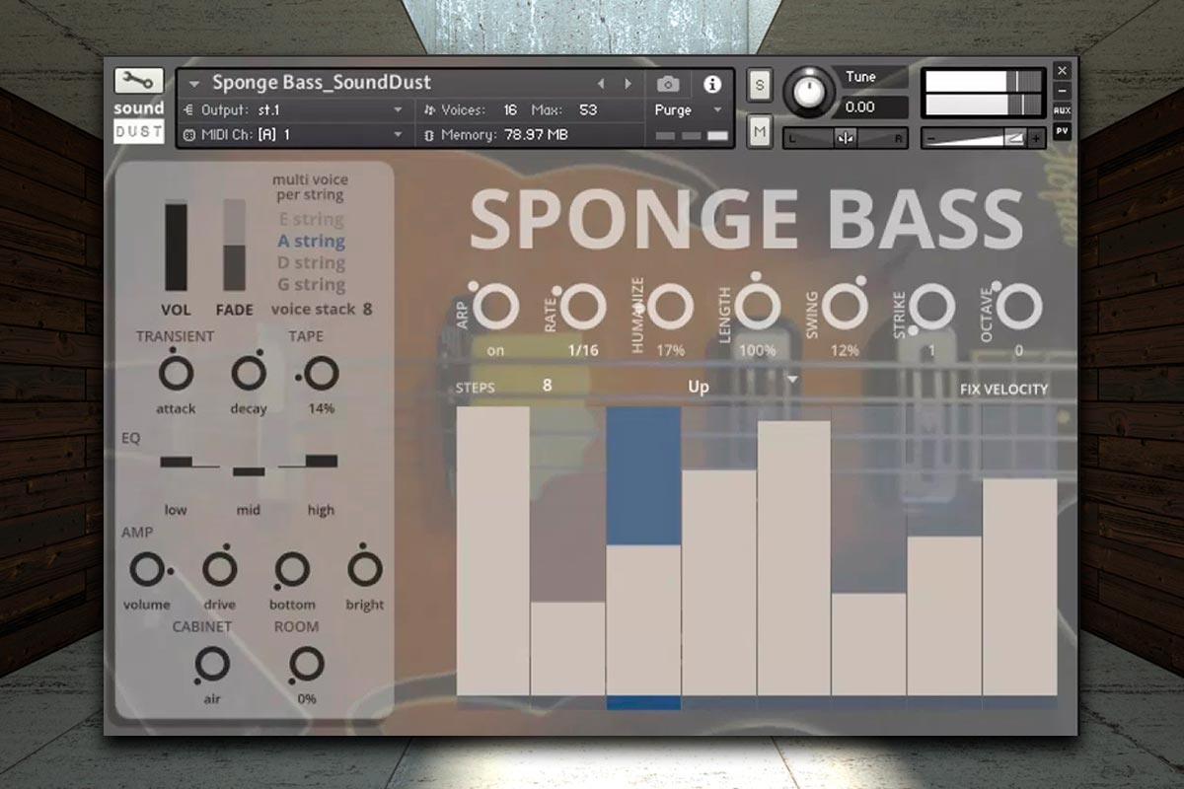Click the STRIKE knob
The width and height of the screenshot is (1184, 789).
point(931,307)
